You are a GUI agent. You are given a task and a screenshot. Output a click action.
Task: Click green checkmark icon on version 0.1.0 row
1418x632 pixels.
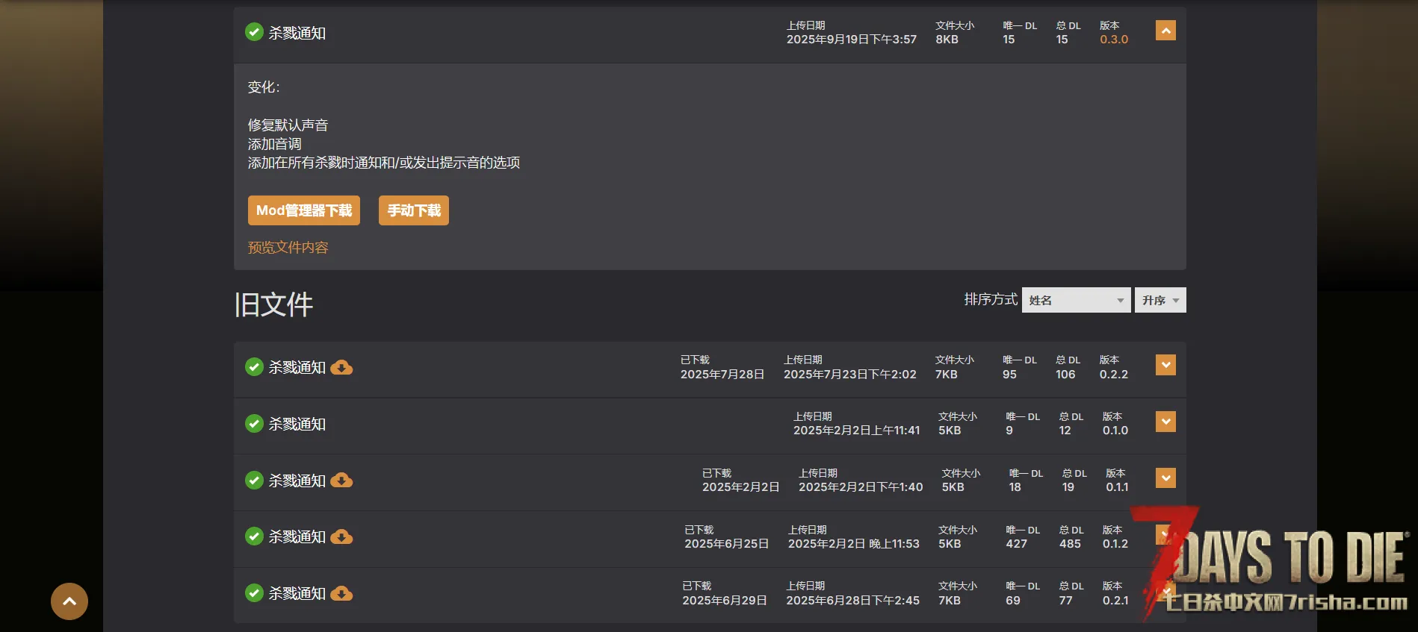point(254,424)
